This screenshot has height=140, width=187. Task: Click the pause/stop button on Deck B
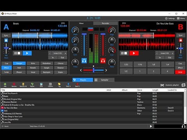point(124,53)
